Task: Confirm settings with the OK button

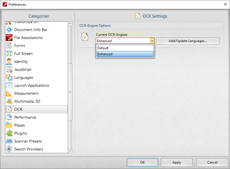Action: point(142,162)
